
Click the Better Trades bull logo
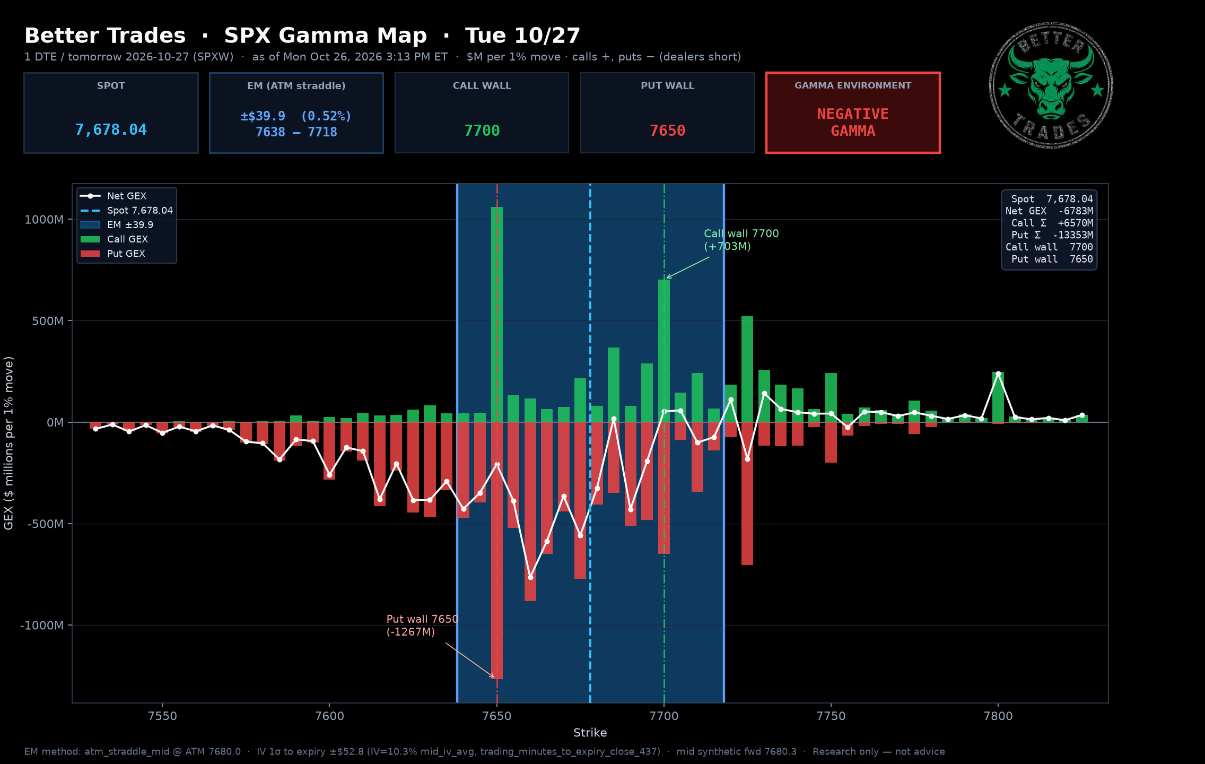click(x=1051, y=85)
